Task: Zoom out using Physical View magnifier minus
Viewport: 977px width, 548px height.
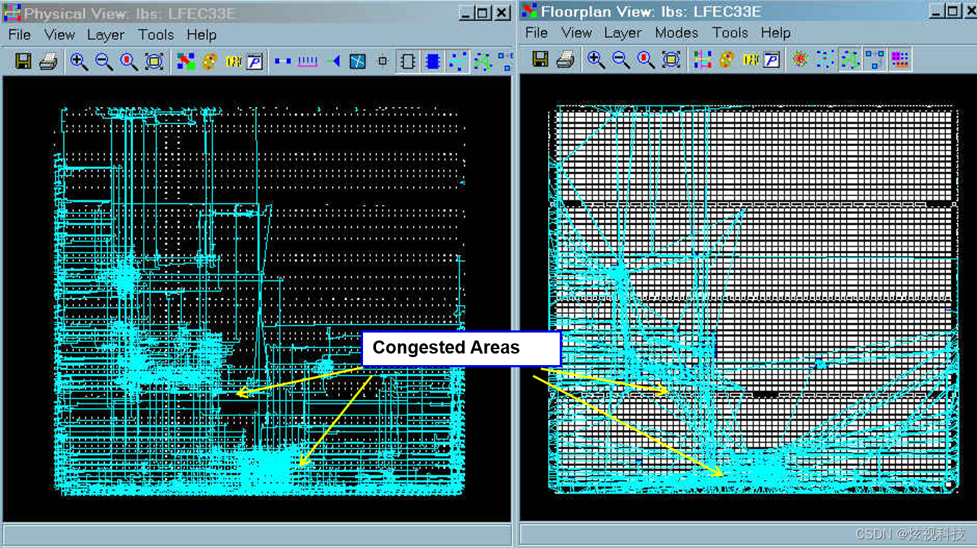Action: pyautogui.click(x=104, y=61)
